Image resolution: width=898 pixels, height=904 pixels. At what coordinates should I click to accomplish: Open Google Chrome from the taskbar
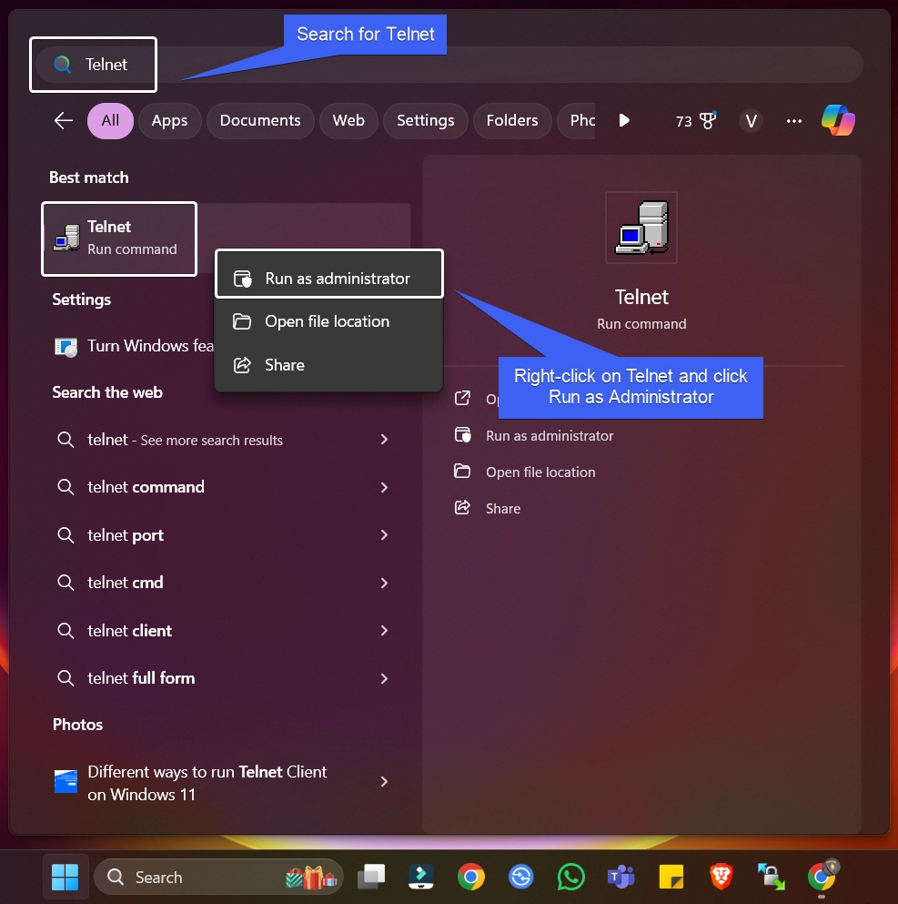(470, 877)
